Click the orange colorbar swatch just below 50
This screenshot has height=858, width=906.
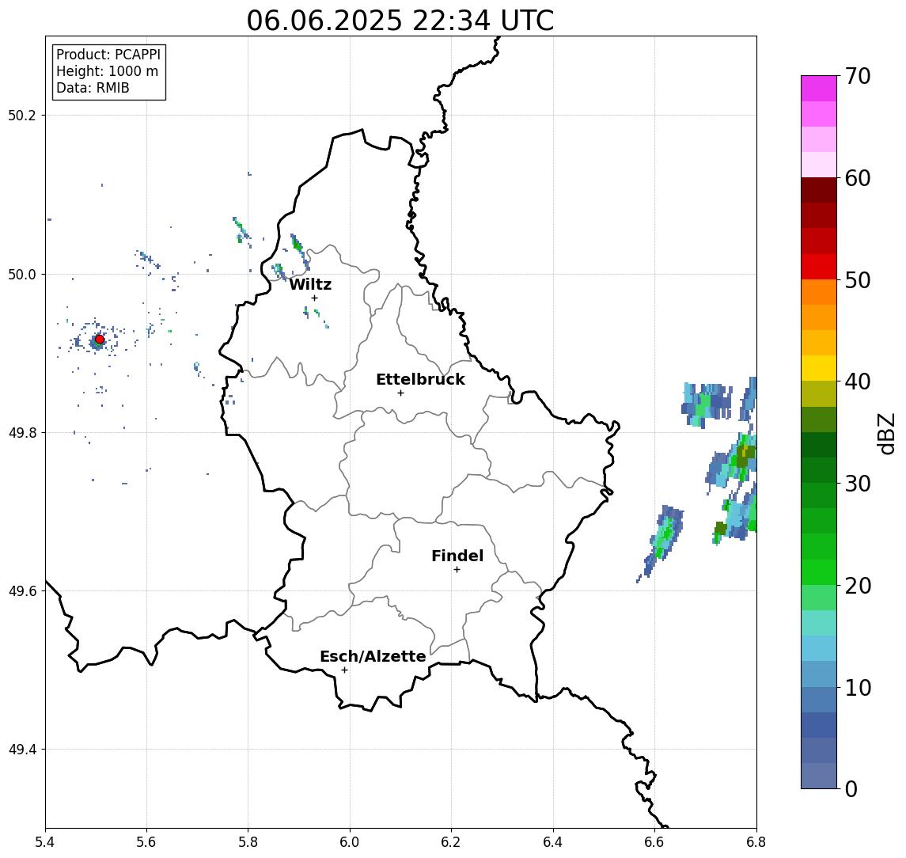[x=819, y=292]
